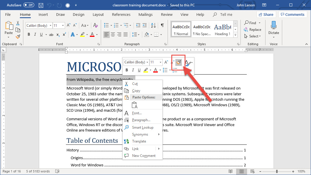Open the Insert ribbon tab

(43, 15)
